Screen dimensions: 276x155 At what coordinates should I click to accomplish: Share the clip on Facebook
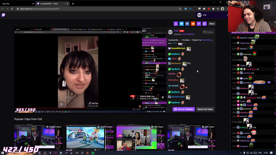pyautogui.click(x=187, y=24)
